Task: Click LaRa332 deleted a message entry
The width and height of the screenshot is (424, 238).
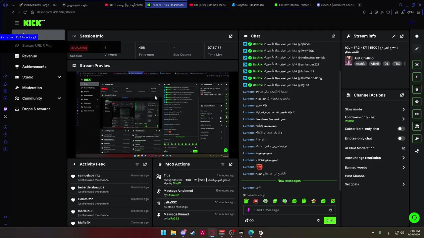Action: click(x=195, y=205)
